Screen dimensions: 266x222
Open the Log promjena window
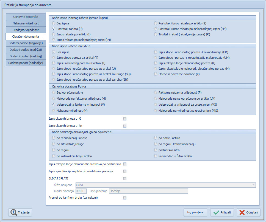pos(195,212)
